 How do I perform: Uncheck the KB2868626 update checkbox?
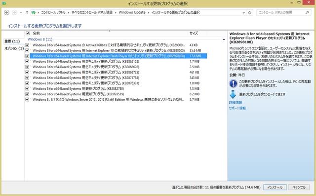click(x=27, y=67)
